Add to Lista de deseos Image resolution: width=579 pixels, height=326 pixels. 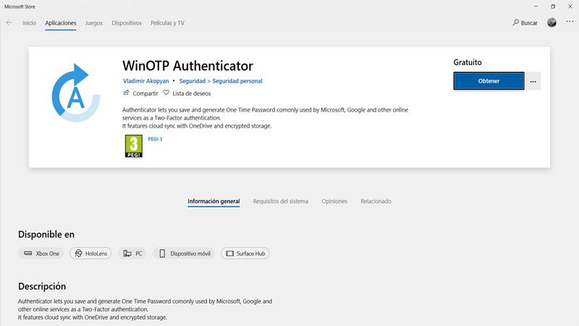pyautogui.click(x=191, y=93)
